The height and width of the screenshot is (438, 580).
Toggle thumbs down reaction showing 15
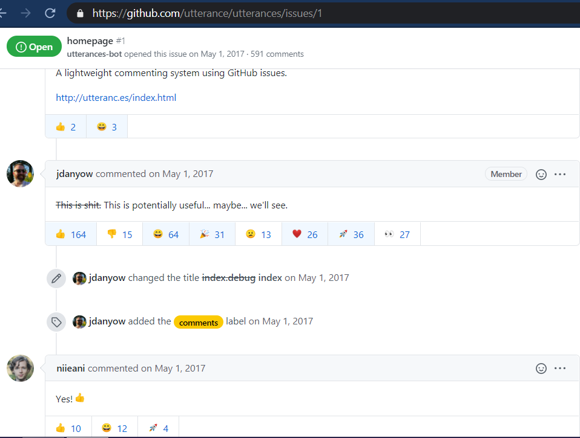(x=120, y=234)
